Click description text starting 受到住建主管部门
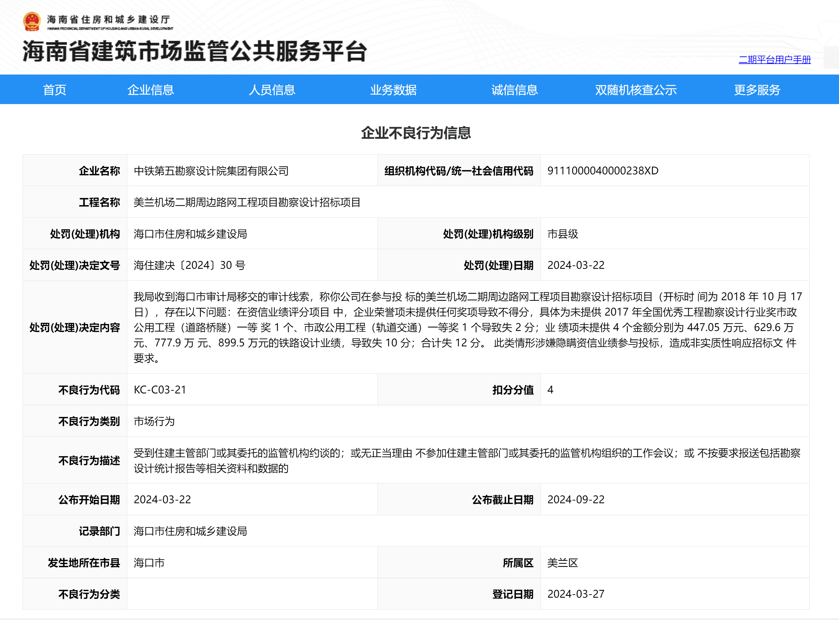The width and height of the screenshot is (839, 620). (x=467, y=460)
